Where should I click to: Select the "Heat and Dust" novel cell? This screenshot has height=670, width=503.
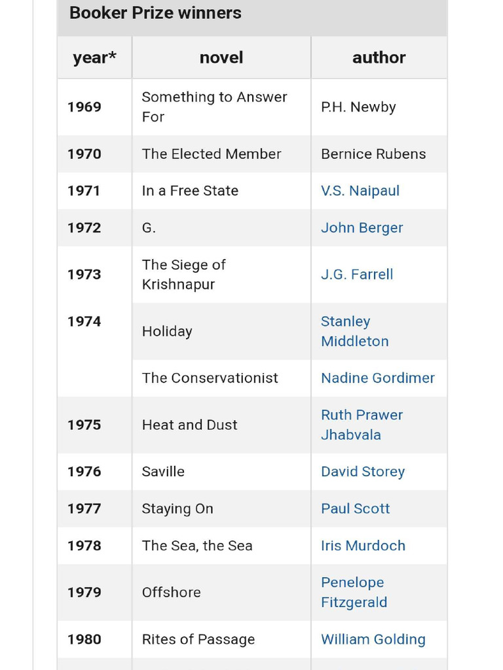[x=189, y=425]
